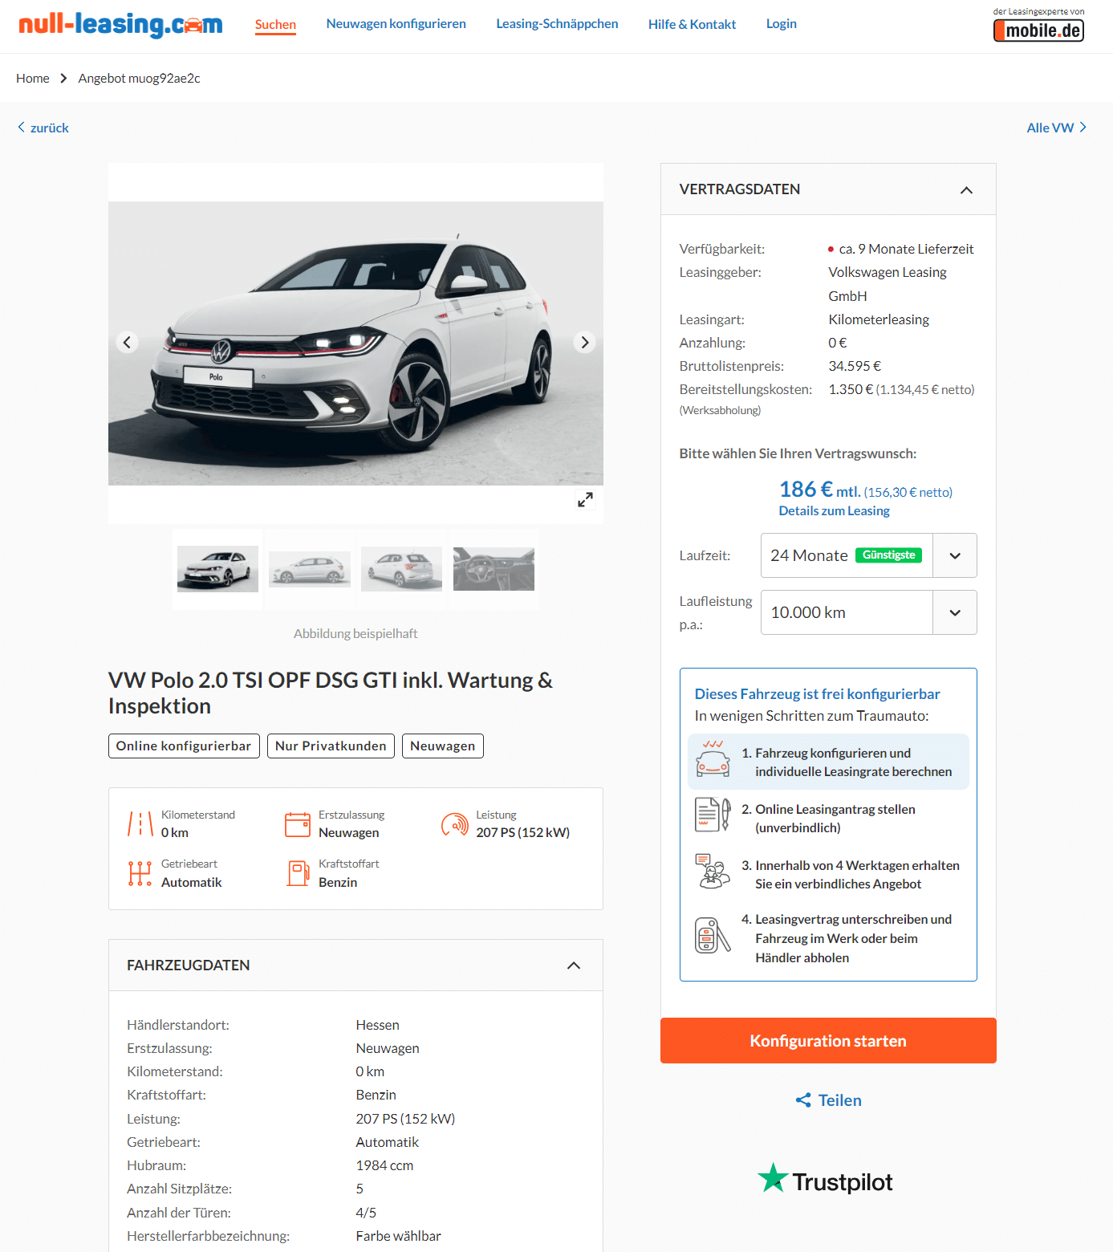Click the 'ca. 9 Monate Lieferzeit' value
1113x1252 pixels.
click(906, 250)
